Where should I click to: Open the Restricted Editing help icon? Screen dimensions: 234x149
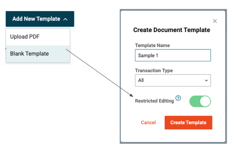click(x=178, y=98)
